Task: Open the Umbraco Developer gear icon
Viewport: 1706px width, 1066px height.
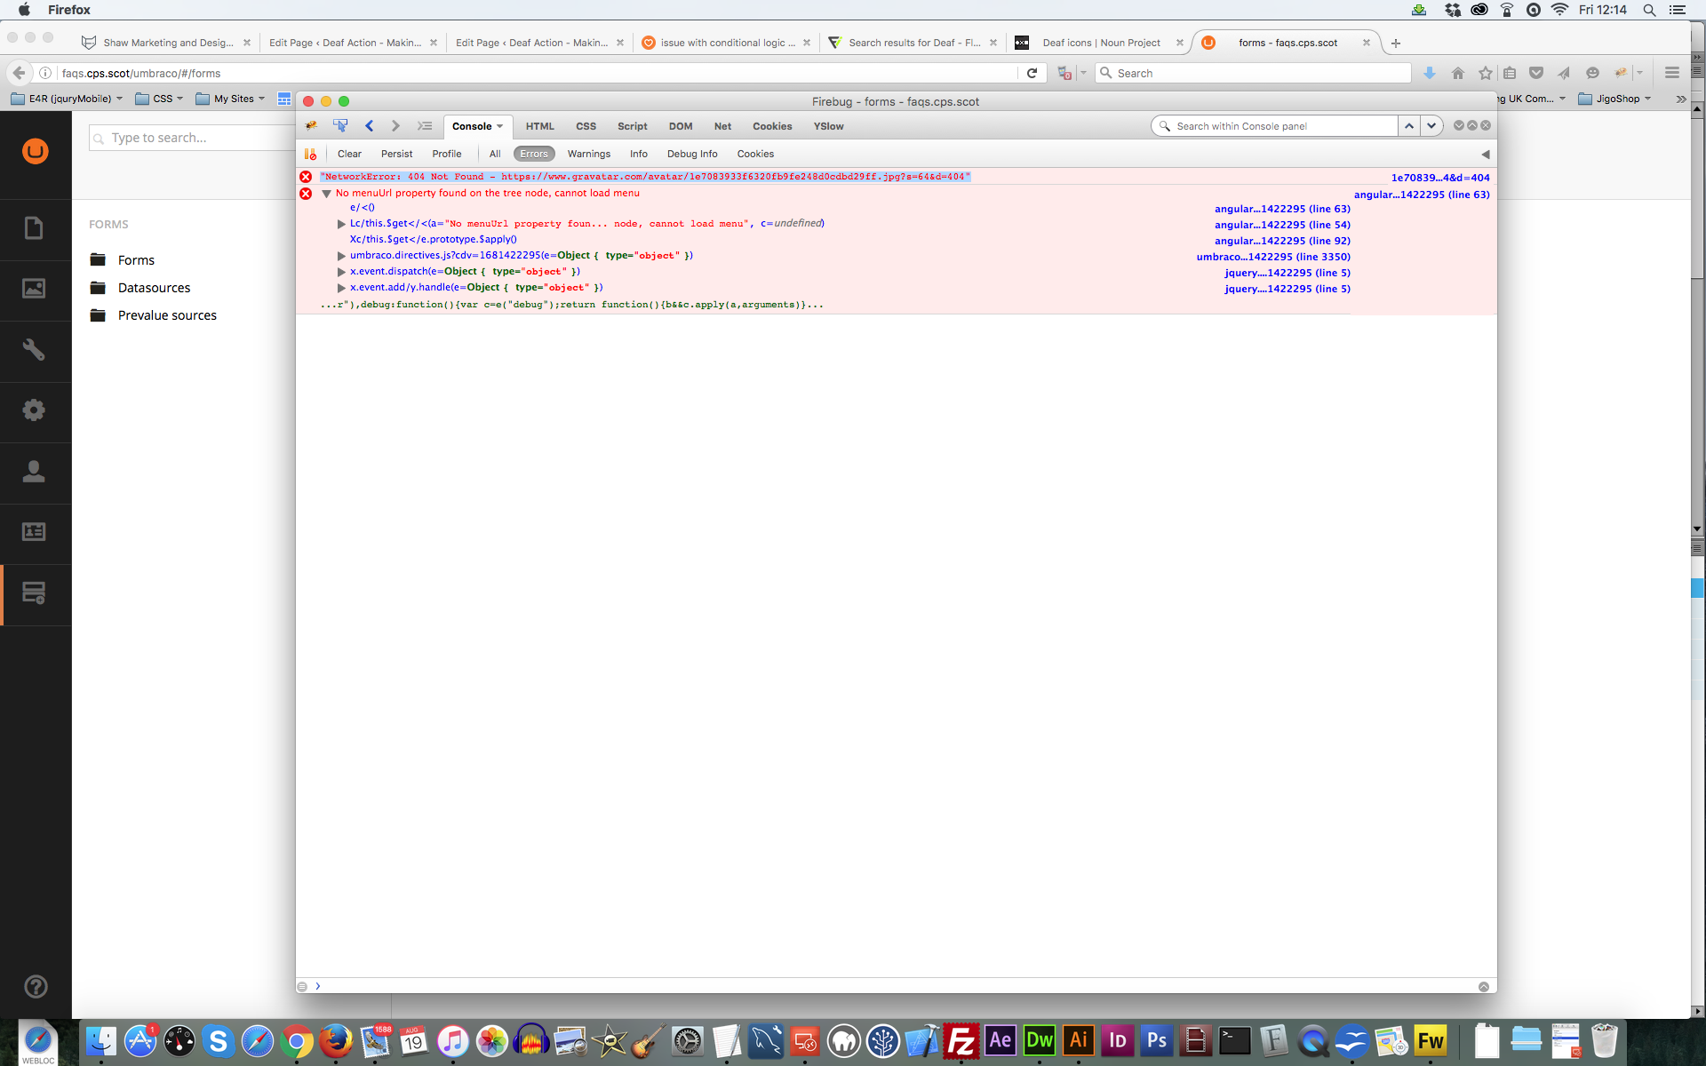Action: 34,410
